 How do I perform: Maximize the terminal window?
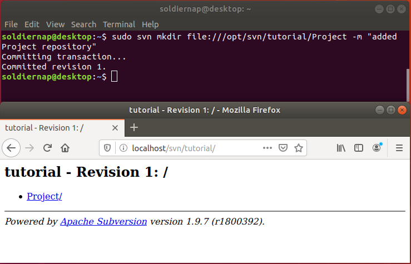[x=390, y=9]
